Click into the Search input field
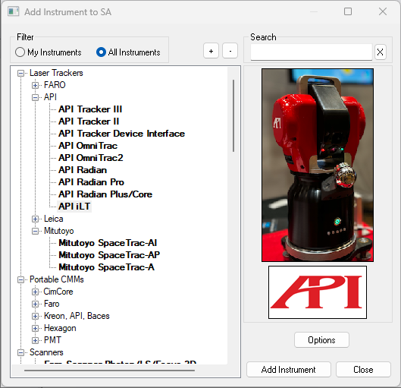The image size is (401, 388). 311,52
